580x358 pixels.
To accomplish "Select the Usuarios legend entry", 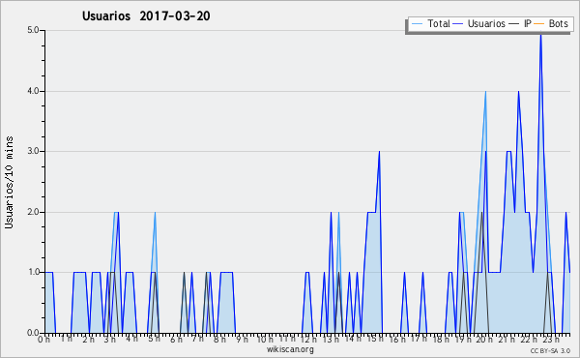I will (x=479, y=24).
